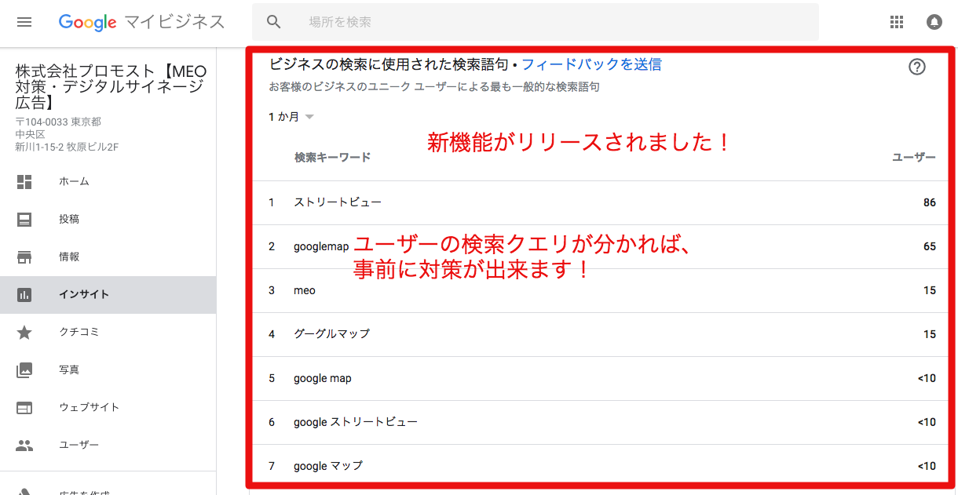Click the クチコミ star icon
The width and height of the screenshot is (958, 495).
click(x=24, y=332)
